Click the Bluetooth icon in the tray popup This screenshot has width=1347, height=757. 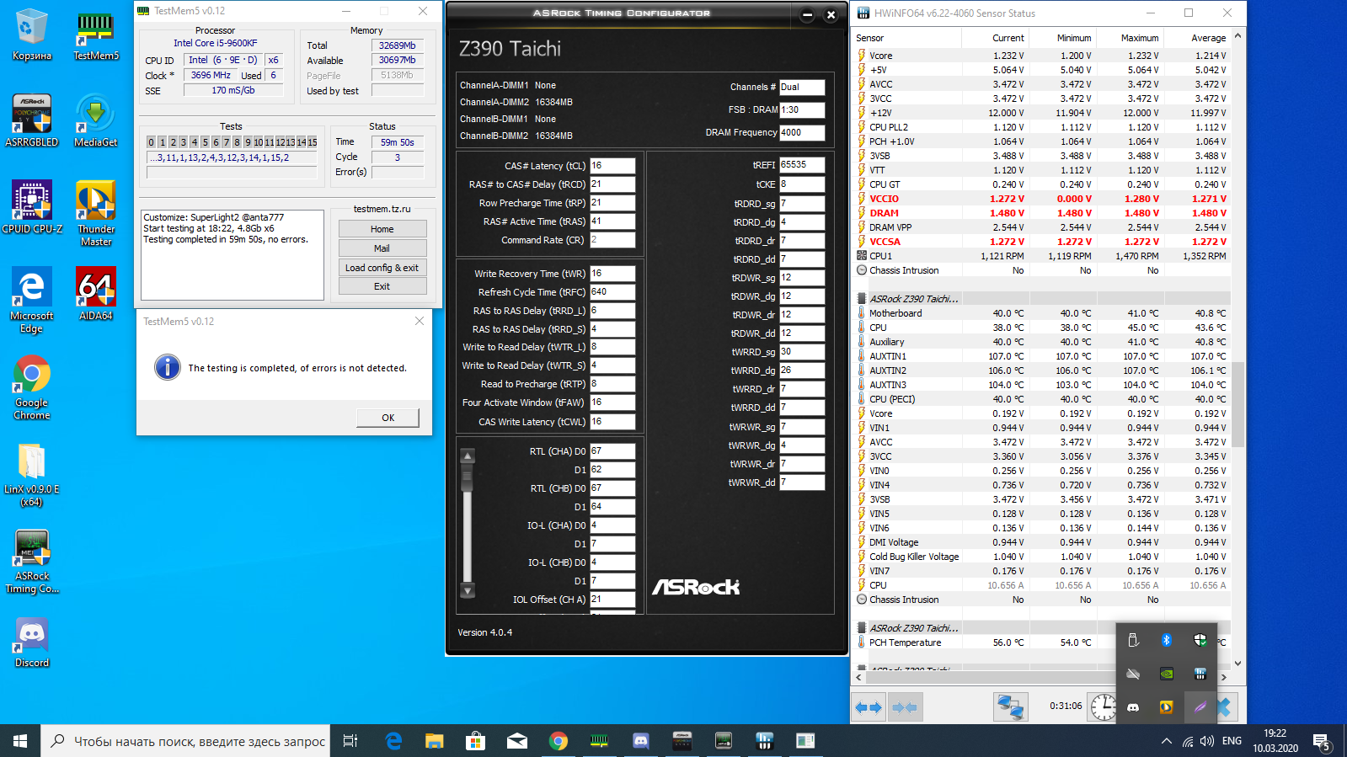point(1167,640)
